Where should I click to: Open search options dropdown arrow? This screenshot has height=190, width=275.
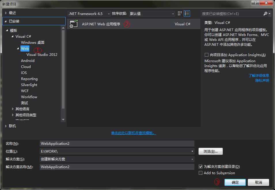[270, 14]
